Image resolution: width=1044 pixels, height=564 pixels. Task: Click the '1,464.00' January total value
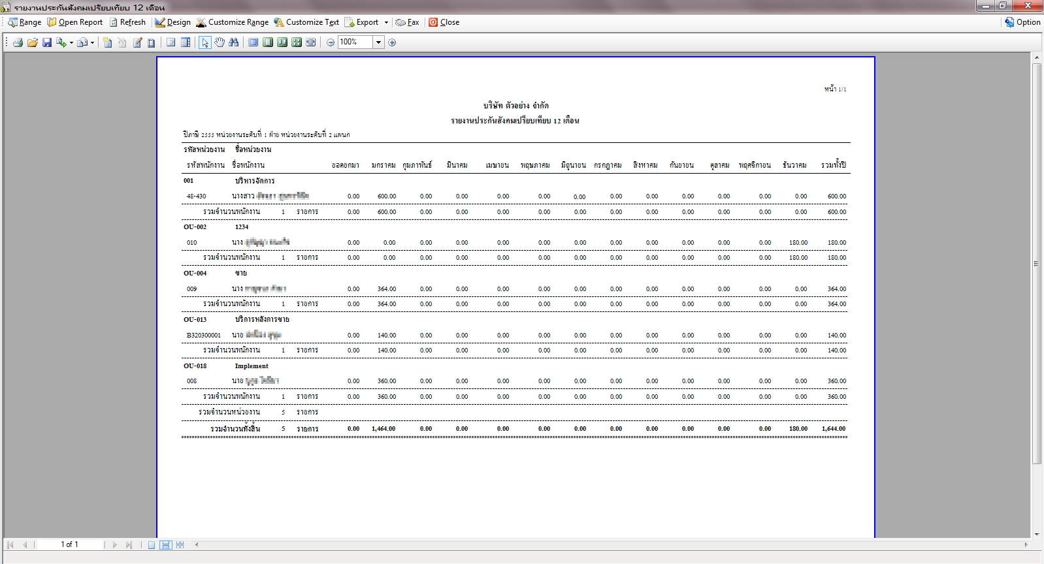[383, 429]
